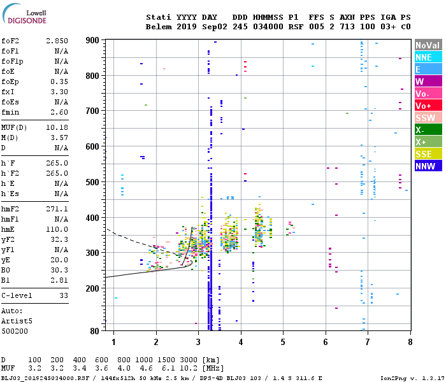Select the SSE legend swatch
The image size is (446, 382).
[x=428, y=154]
